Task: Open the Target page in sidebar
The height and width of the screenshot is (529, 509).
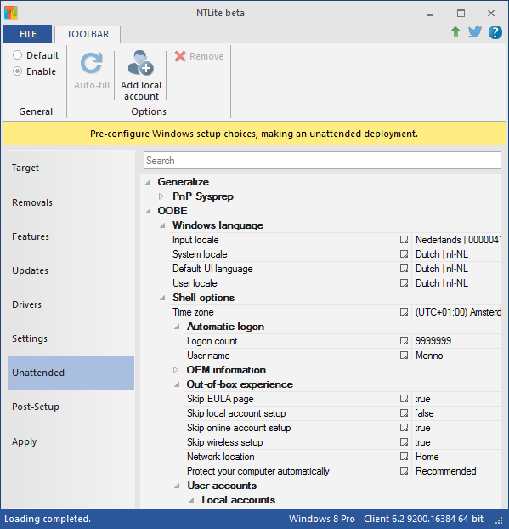Action: [71, 168]
